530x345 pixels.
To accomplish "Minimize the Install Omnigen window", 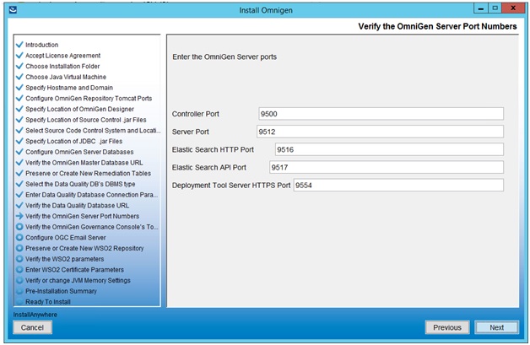I will (481, 8).
